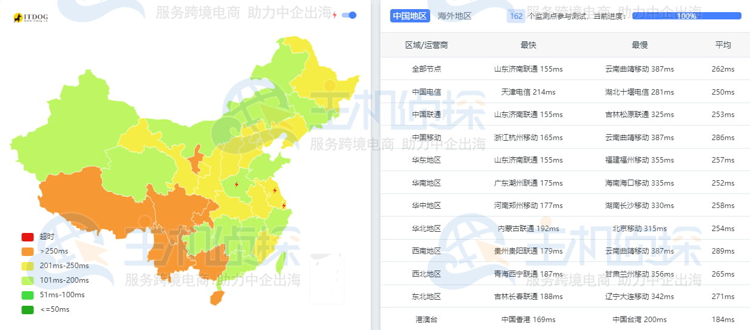Click the 100% progress bar
Screen dimensions: 750x330
686,16
